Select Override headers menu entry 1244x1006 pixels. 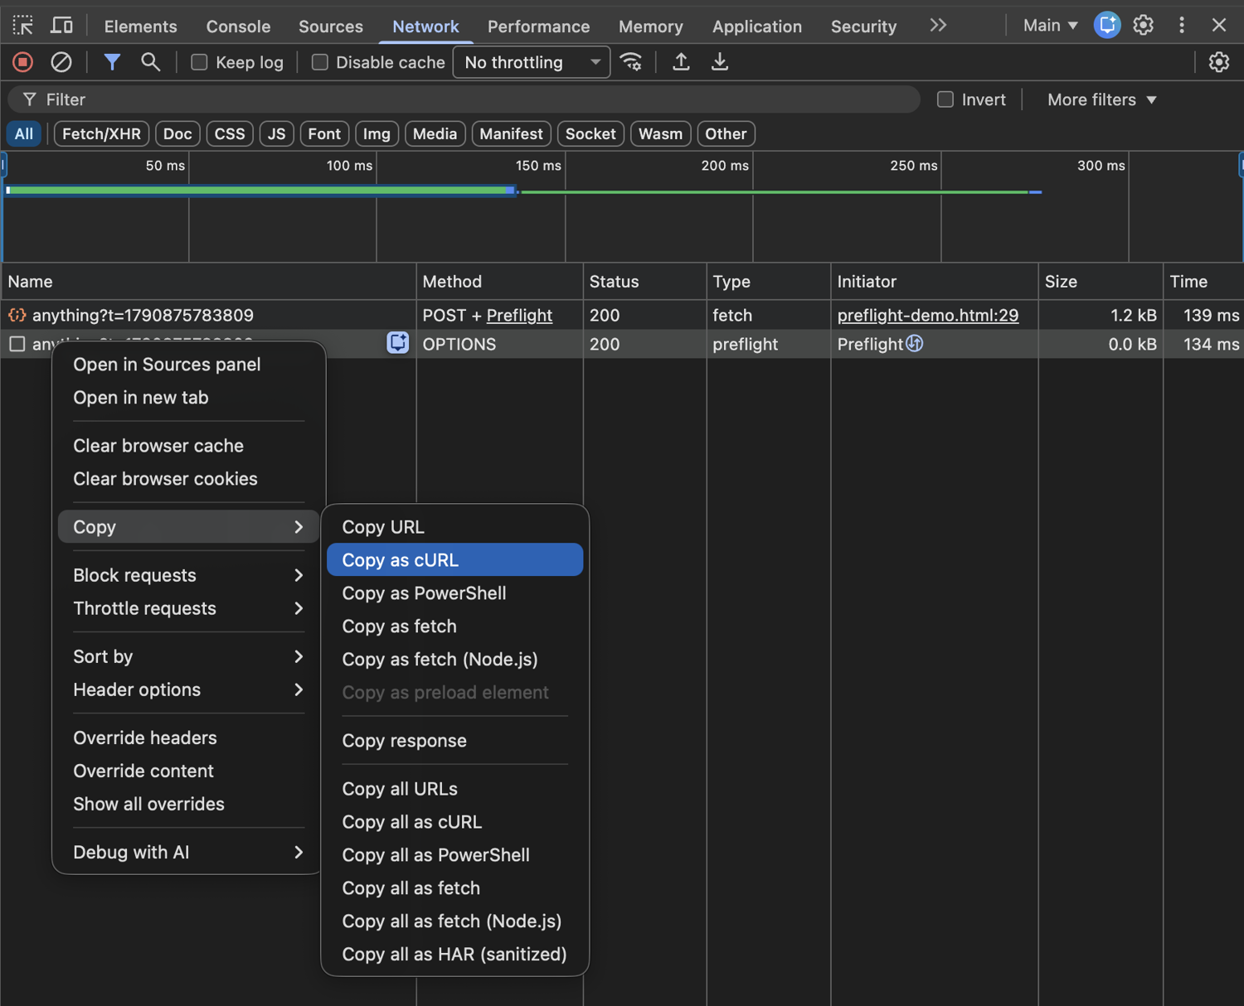coord(189,738)
